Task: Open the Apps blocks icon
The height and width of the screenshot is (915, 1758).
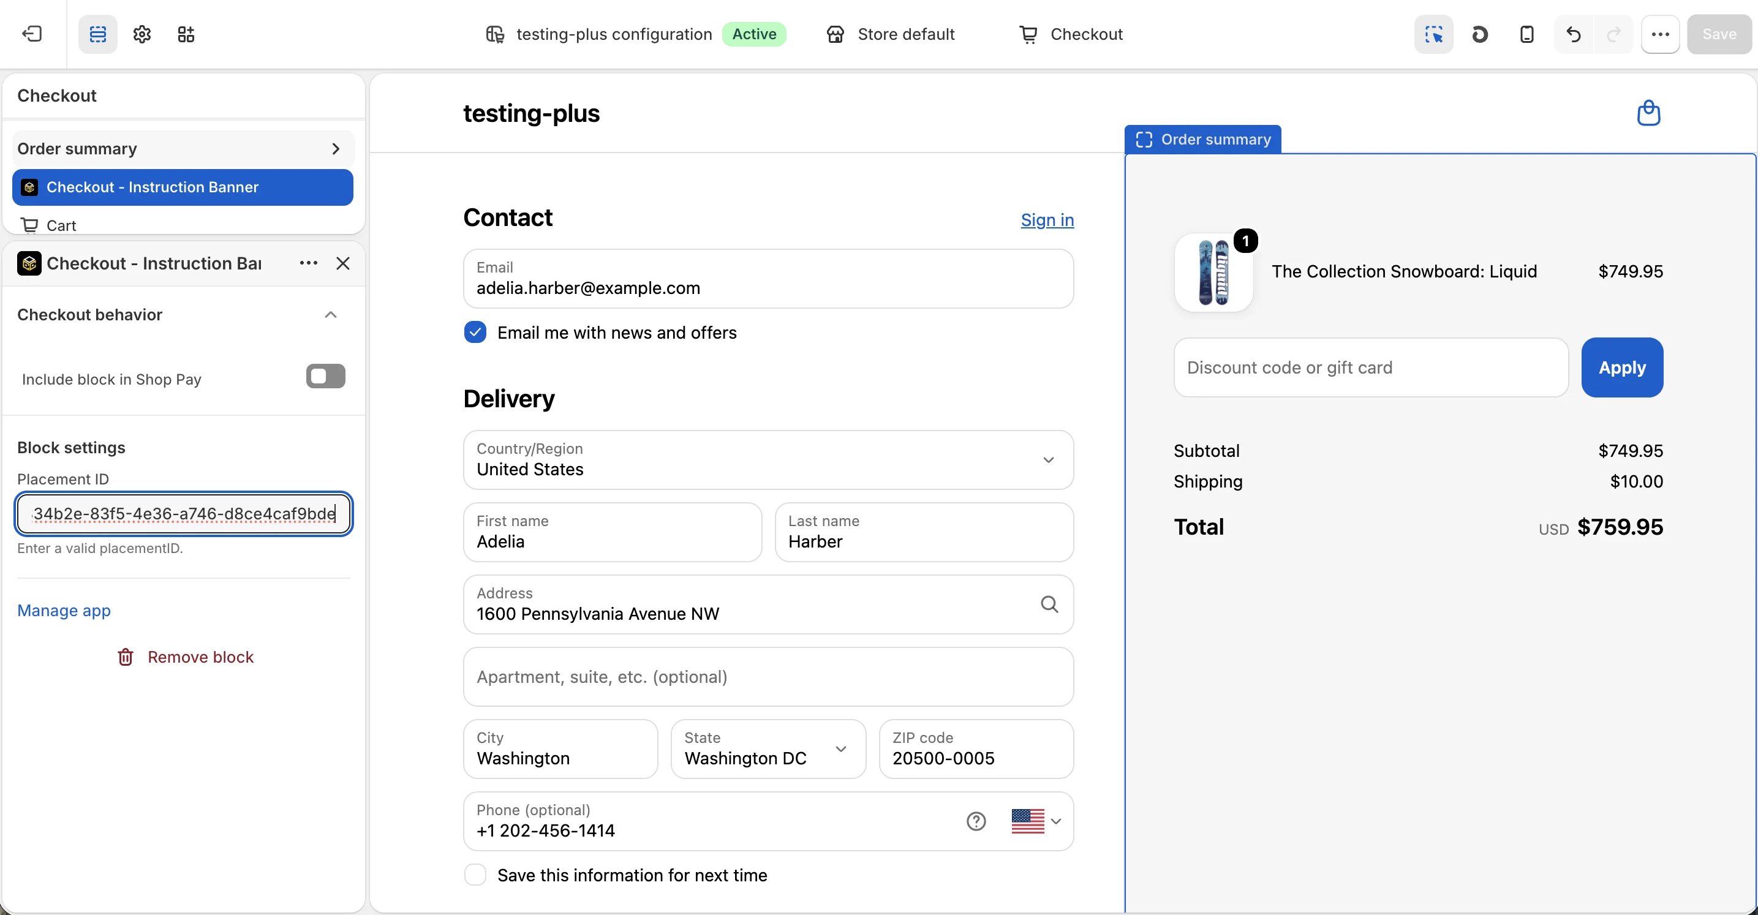Action: tap(186, 34)
